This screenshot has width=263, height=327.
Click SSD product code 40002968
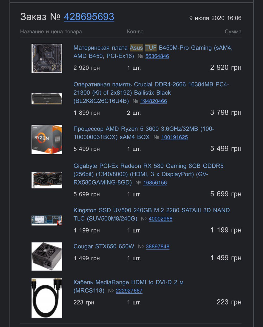click(160, 219)
